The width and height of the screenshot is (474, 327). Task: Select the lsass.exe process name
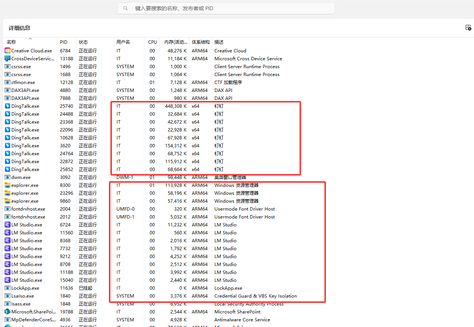coord(21,304)
